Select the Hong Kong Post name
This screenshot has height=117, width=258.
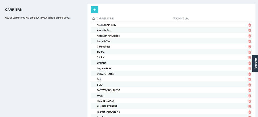click(x=105, y=101)
